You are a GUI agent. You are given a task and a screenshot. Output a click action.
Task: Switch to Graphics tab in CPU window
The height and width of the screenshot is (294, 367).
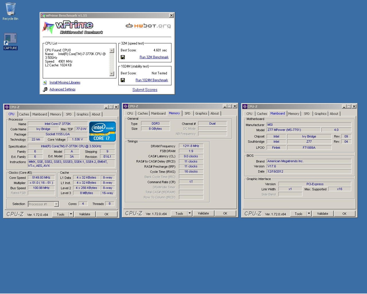[83, 114]
